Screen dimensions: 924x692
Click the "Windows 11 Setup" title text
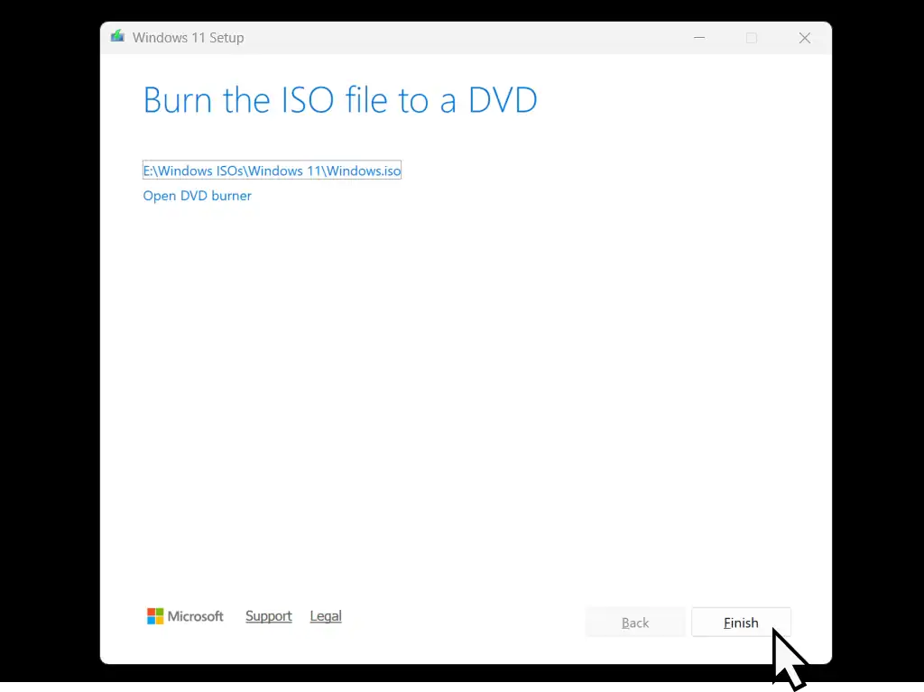click(x=188, y=38)
